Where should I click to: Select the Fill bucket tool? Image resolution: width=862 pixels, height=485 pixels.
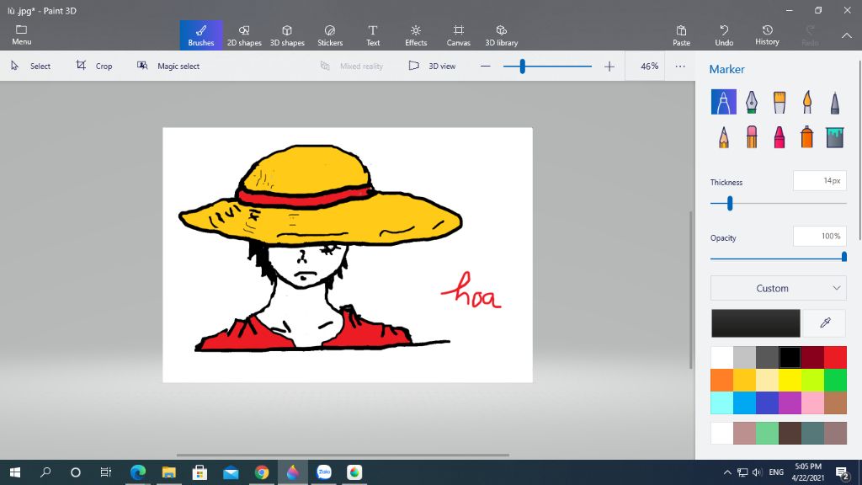click(x=834, y=137)
